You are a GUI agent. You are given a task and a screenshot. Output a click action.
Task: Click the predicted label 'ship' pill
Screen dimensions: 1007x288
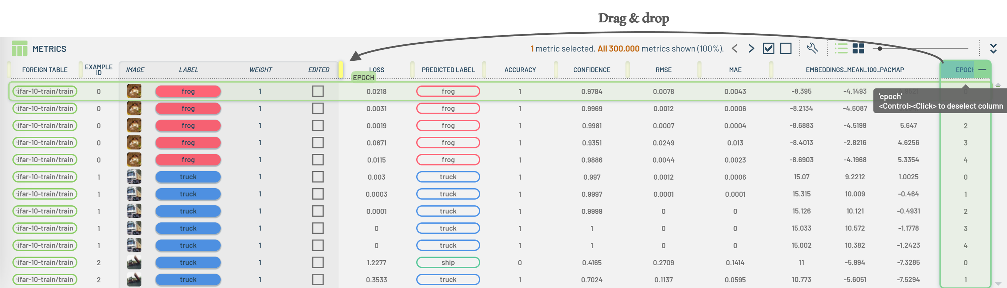(448, 262)
